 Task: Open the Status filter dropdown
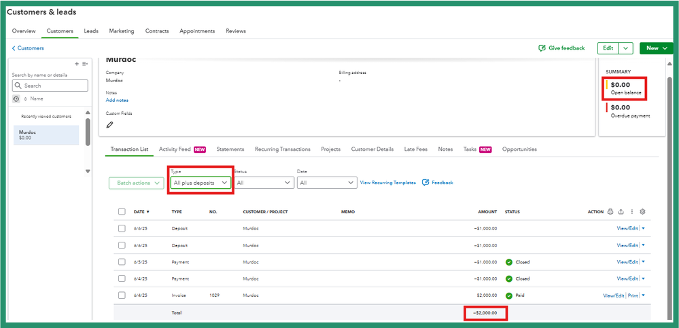click(264, 183)
